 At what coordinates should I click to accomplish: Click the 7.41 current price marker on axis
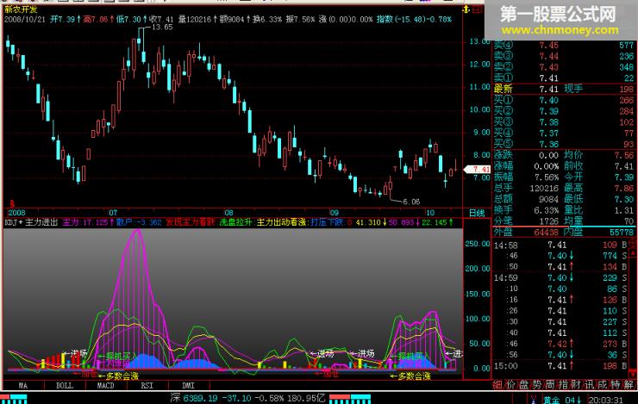pos(478,169)
